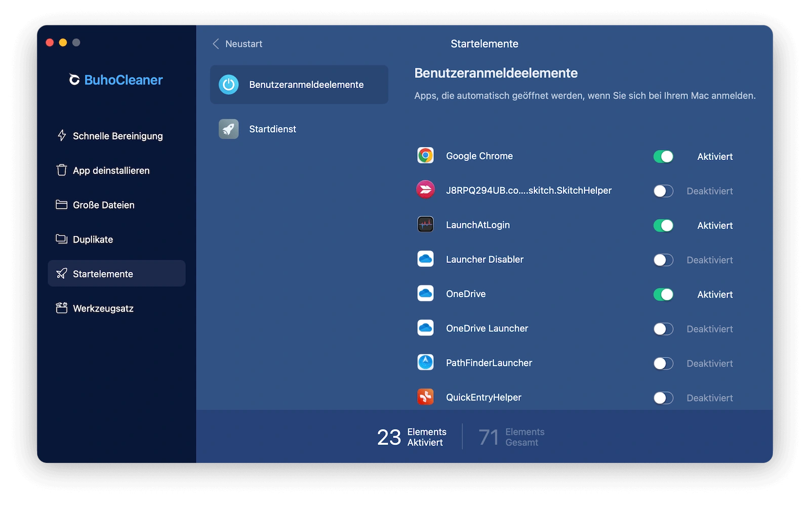The image size is (810, 512).
Task: Click the J8RPQ294UB.co....skitch.SkitchHelper name
Action: pos(529,190)
